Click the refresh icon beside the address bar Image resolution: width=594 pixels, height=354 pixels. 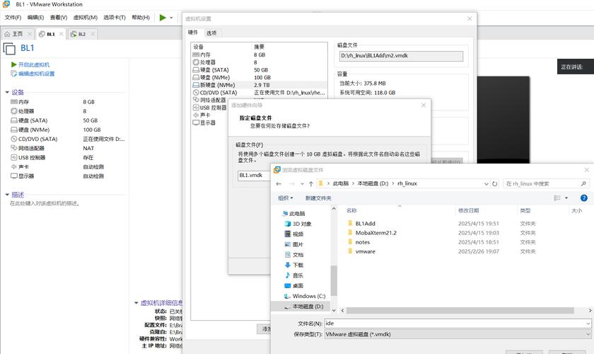coord(495,183)
